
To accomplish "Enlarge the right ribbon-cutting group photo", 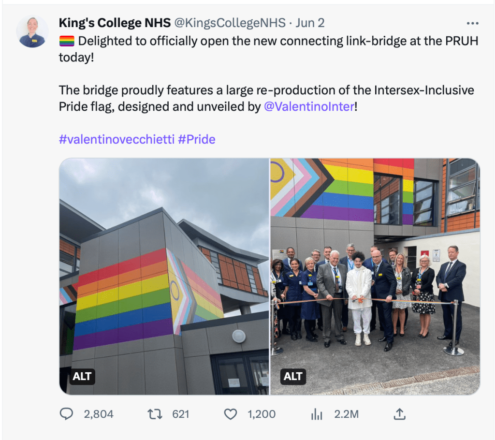I will point(375,271).
